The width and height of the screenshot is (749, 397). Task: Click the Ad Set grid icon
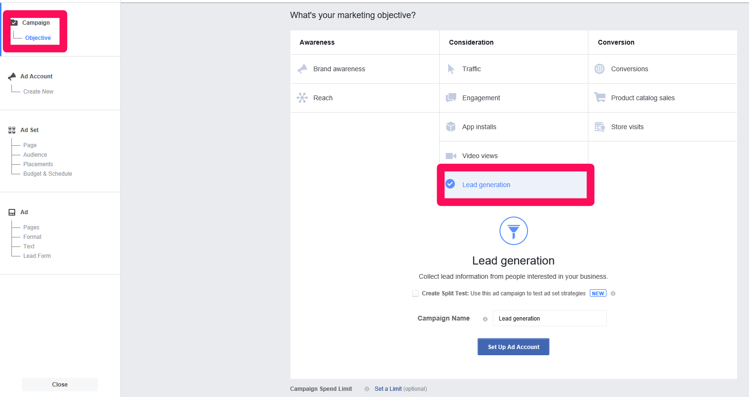[x=12, y=130]
